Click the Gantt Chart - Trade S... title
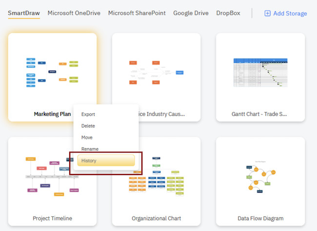The width and height of the screenshot is (317, 231). [259, 114]
